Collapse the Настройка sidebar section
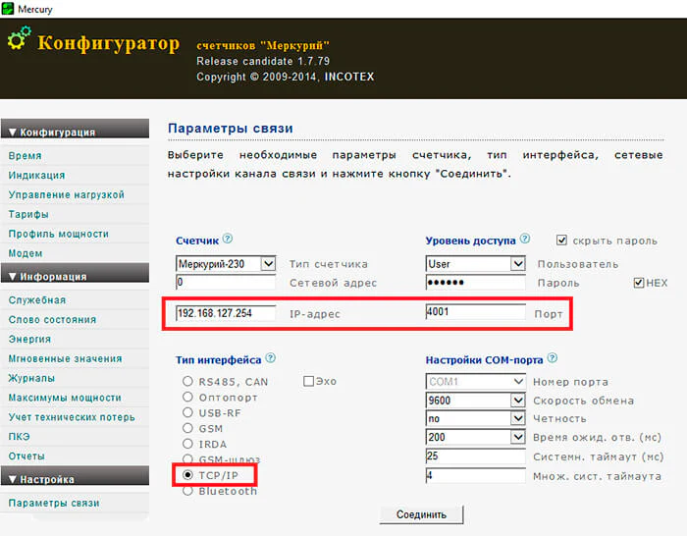 coord(75,477)
